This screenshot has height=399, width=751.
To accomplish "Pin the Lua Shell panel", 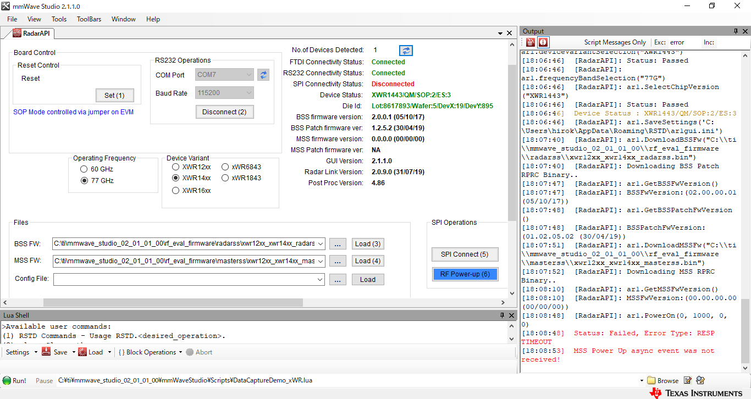I will click(x=502, y=315).
